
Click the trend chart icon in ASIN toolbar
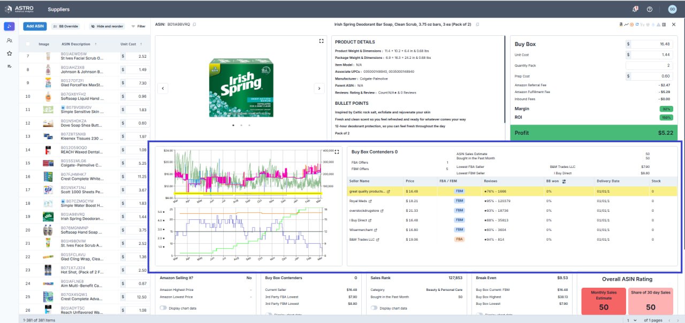(627, 24)
